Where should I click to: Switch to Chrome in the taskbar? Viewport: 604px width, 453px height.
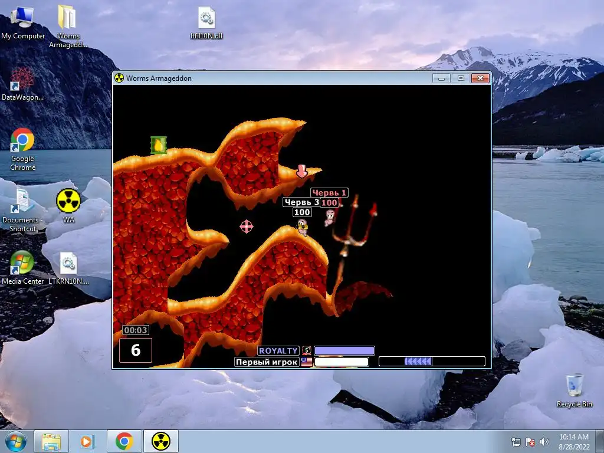(124, 441)
